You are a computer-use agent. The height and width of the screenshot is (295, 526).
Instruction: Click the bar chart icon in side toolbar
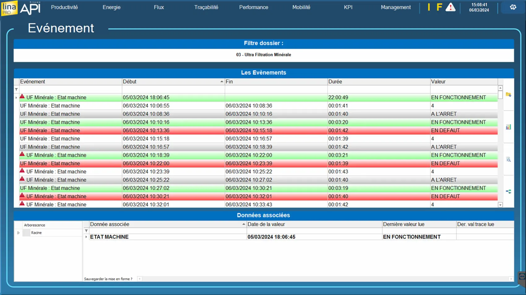click(508, 127)
